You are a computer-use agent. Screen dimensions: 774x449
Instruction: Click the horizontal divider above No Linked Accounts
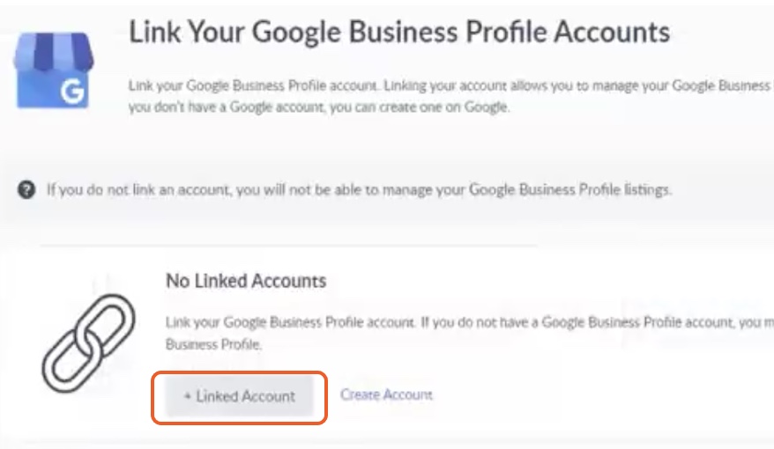[289, 245]
